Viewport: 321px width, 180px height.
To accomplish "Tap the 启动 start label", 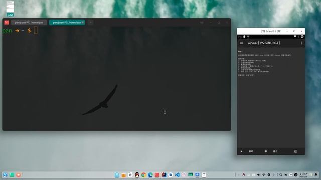I will pyautogui.click(x=251, y=151).
